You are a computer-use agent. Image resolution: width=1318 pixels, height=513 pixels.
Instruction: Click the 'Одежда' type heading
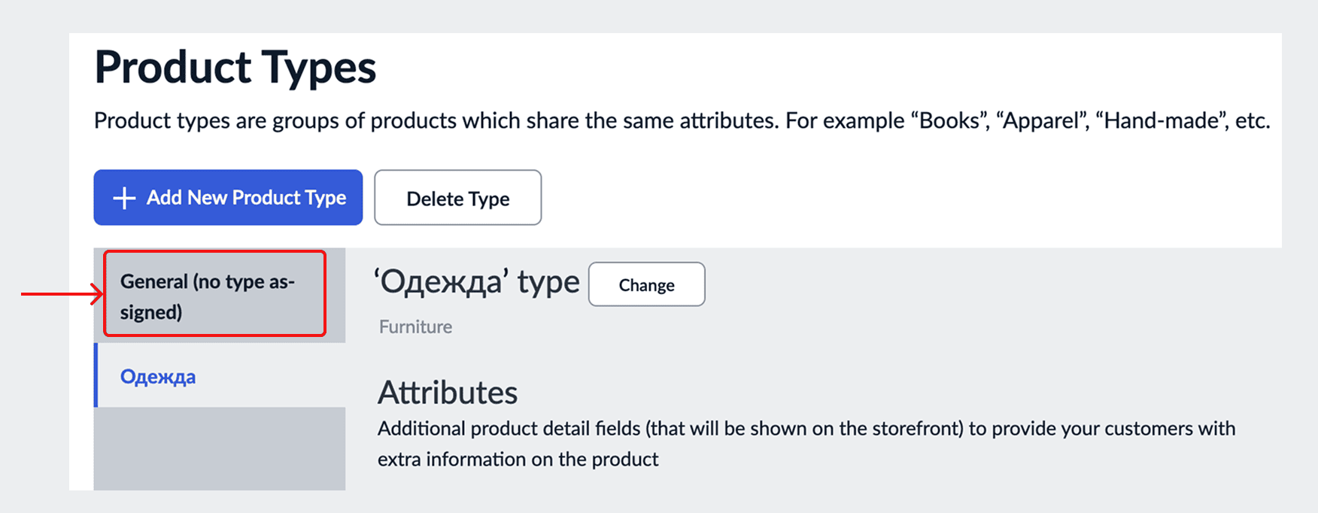click(x=477, y=283)
